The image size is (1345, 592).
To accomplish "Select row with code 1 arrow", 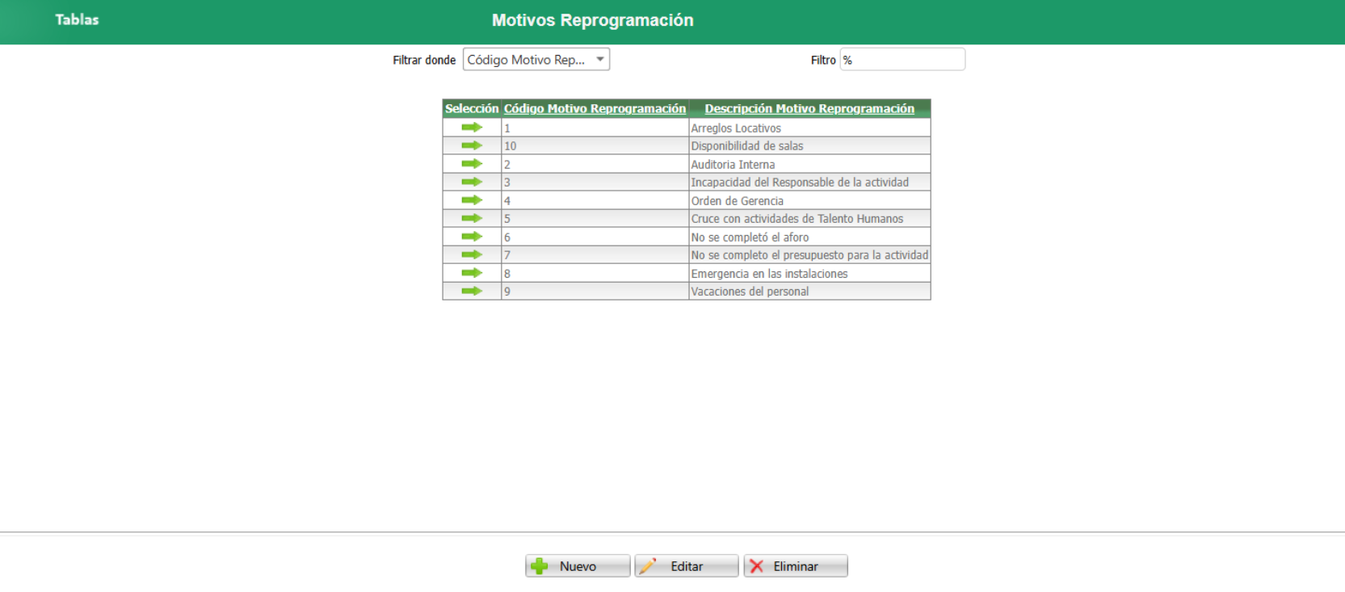I will pyautogui.click(x=472, y=128).
